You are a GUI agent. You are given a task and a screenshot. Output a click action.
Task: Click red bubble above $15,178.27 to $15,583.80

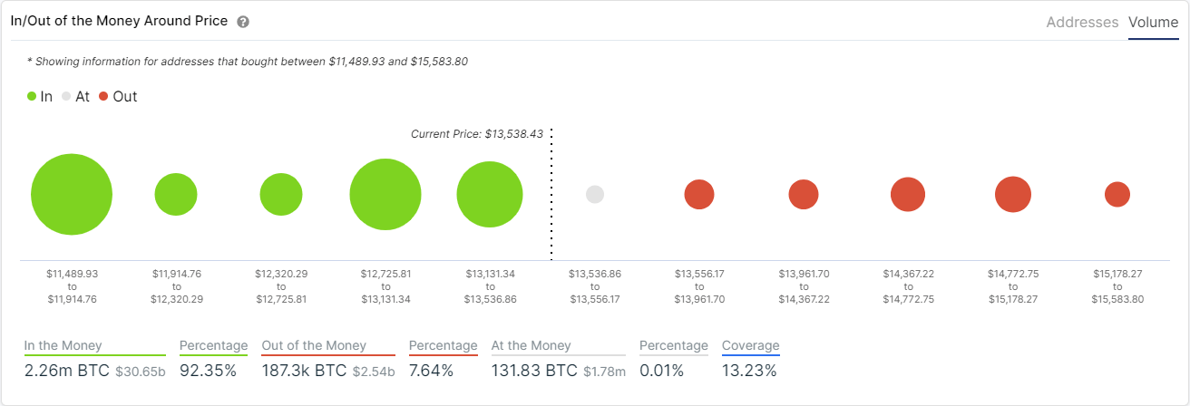point(1117,195)
